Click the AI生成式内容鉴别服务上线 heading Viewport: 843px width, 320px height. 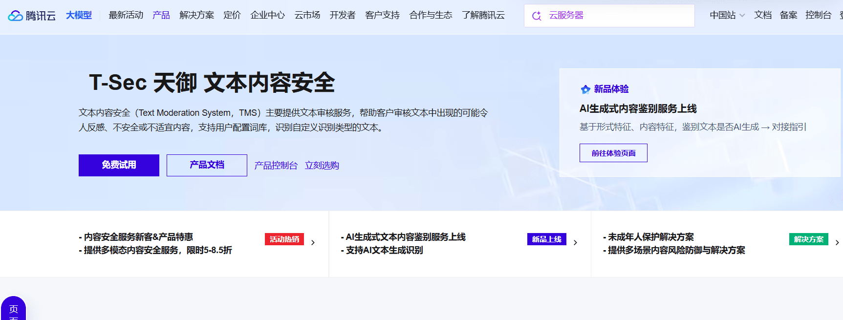[x=638, y=108]
